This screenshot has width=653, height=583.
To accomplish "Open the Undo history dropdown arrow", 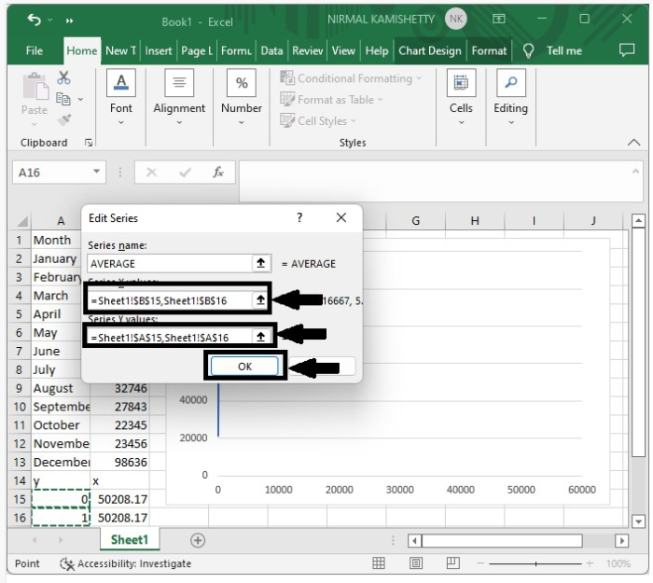I will (x=50, y=20).
